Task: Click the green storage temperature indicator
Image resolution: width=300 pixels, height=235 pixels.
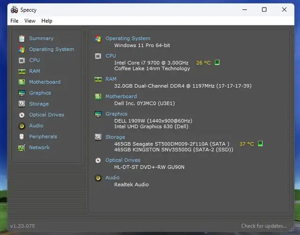Action: click(x=260, y=144)
